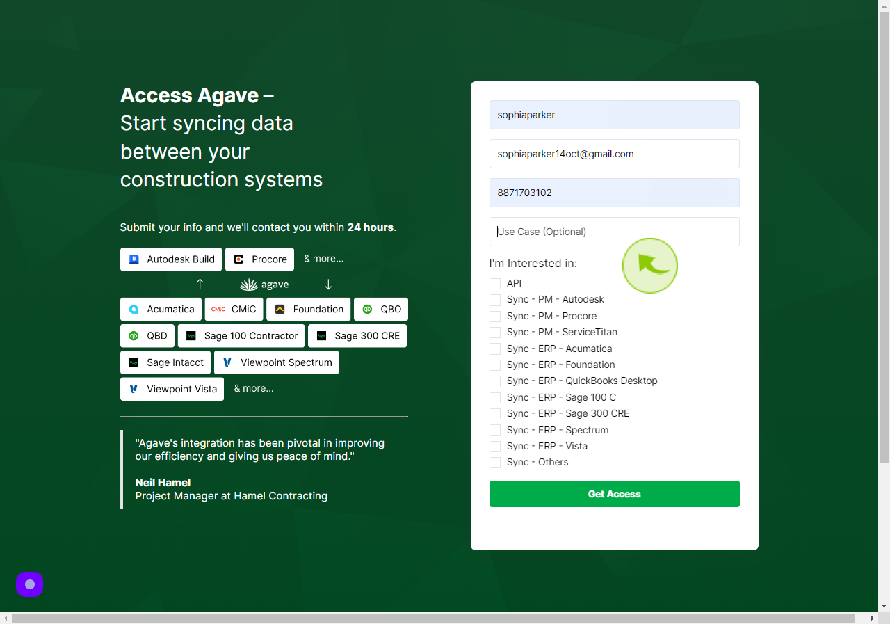Screen dimensions: 890x624
Task: Click the Viewpoint Spectrum logo icon
Action: (x=227, y=362)
